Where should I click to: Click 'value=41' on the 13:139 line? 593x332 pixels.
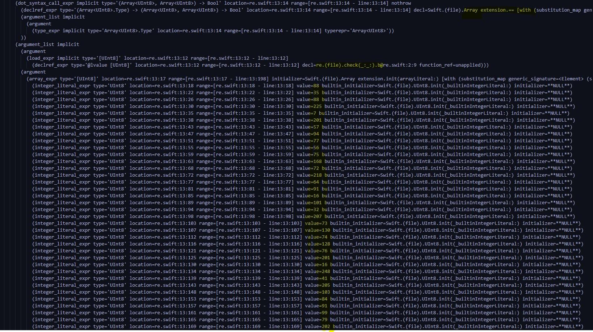tap(316, 278)
